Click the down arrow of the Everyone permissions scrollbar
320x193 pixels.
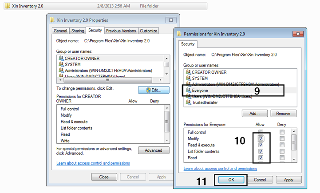294,159
